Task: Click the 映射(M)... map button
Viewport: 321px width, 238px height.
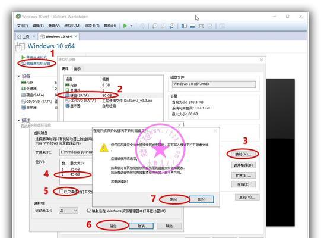Action: coord(243,154)
